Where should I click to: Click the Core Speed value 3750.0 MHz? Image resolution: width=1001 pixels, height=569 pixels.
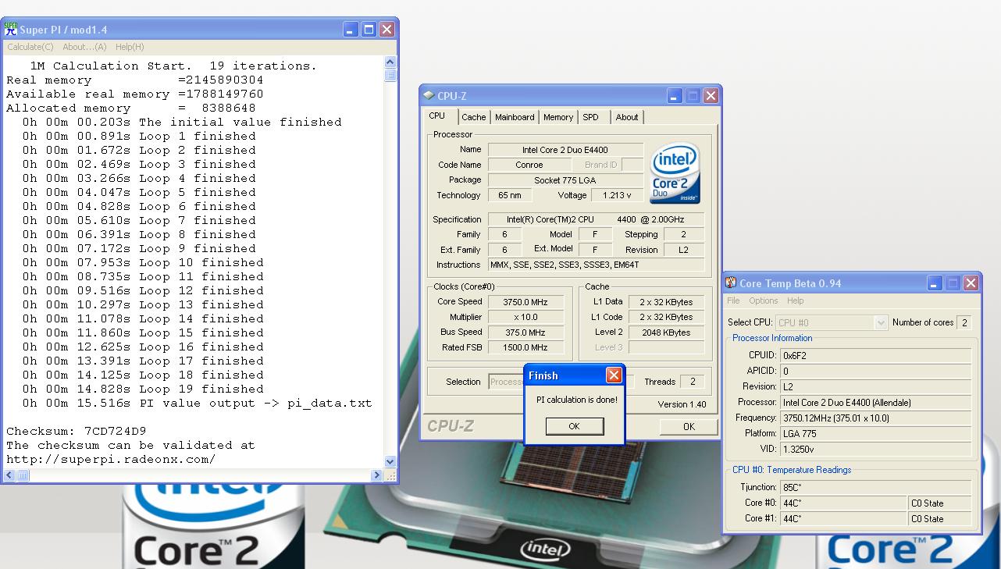[x=525, y=302]
